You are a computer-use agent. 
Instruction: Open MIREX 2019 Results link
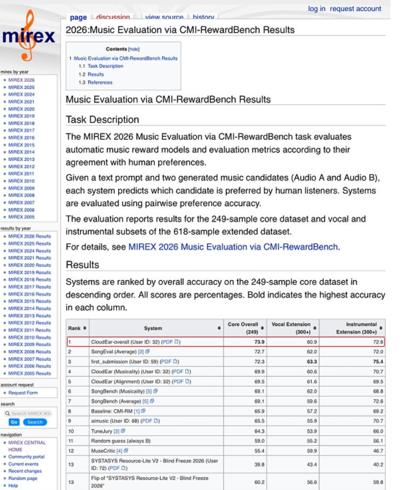[x=30, y=272]
